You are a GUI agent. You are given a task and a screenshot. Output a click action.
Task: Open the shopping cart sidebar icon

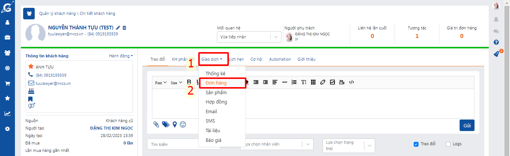click(x=7, y=83)
